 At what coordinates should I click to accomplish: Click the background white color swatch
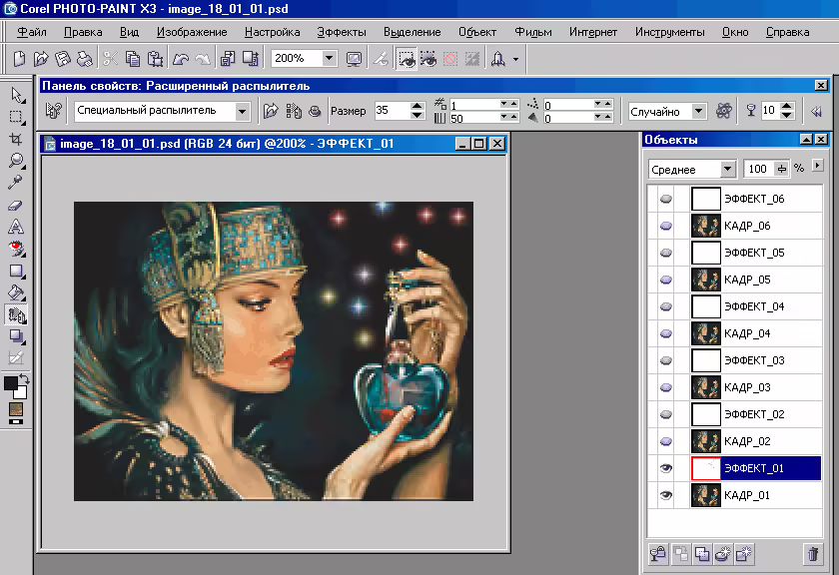tap(22, 393)
